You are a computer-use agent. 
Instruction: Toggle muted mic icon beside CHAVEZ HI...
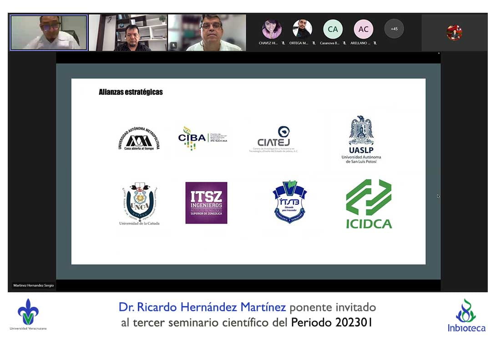click(283, 43)
